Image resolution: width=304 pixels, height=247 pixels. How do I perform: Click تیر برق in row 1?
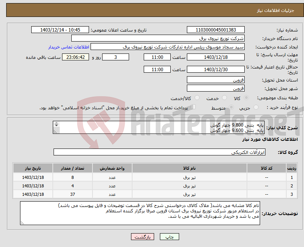[190, 177]
